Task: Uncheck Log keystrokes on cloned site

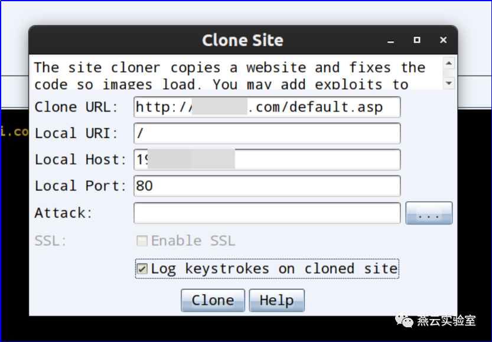Action: pyautogui.click(x=142, y=269)
